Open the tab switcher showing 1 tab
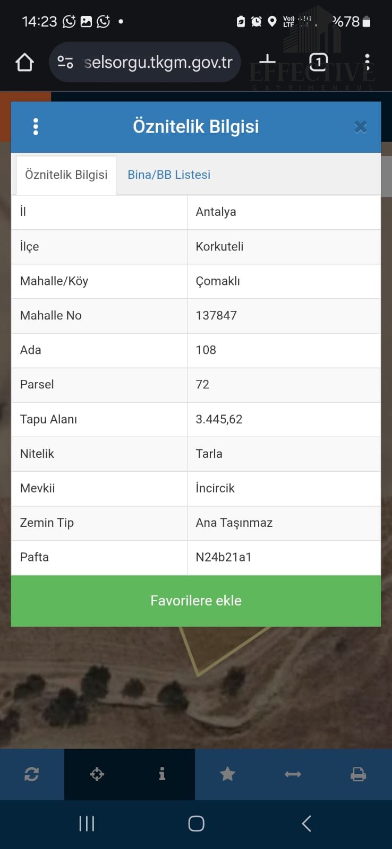This screenshot has height=849, width=392. coord(318,63)
